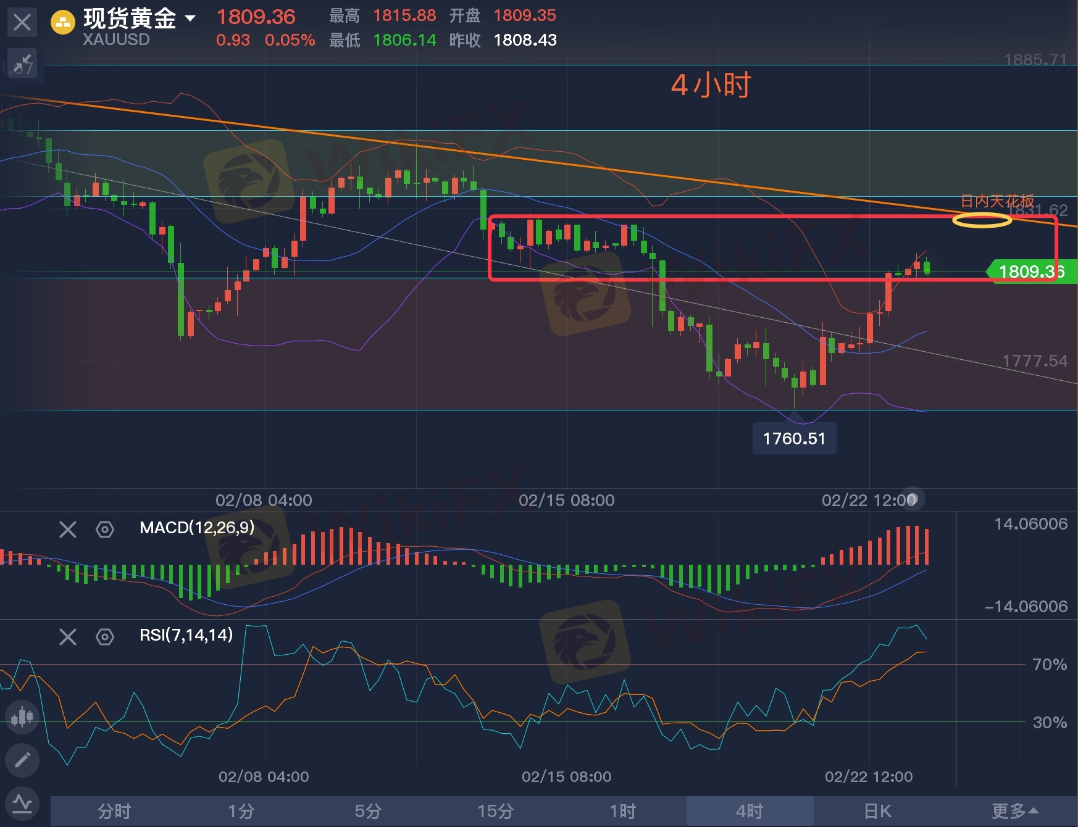Remove the RSI indicator panel
The image size is (1078, 827).
point(68,636)
